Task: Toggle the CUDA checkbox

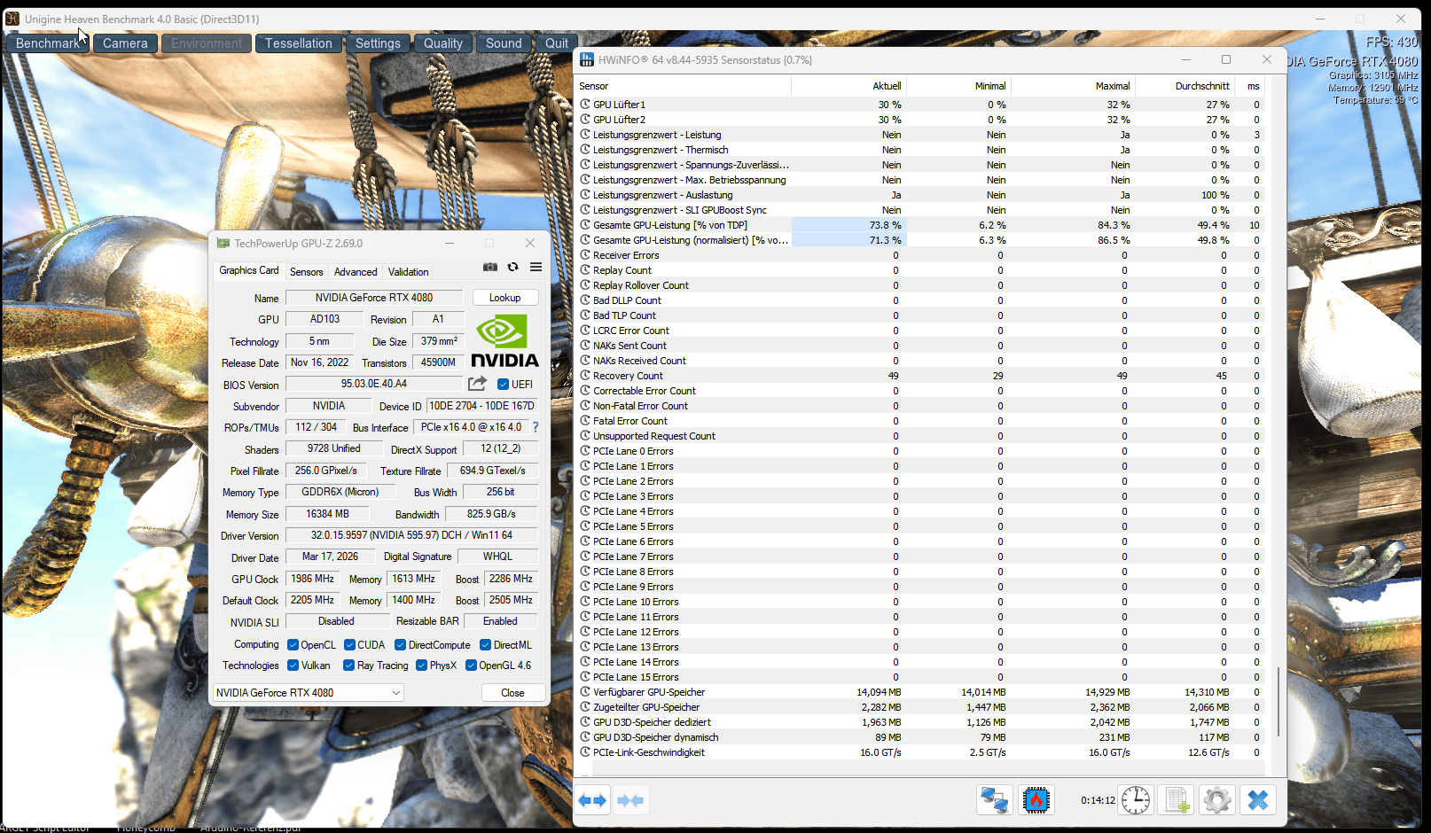Action: tap(349, 645)
